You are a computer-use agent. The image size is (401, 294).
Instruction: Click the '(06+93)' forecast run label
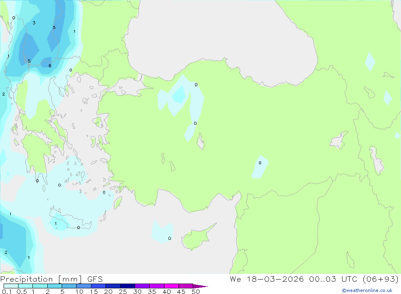point(381,279)
